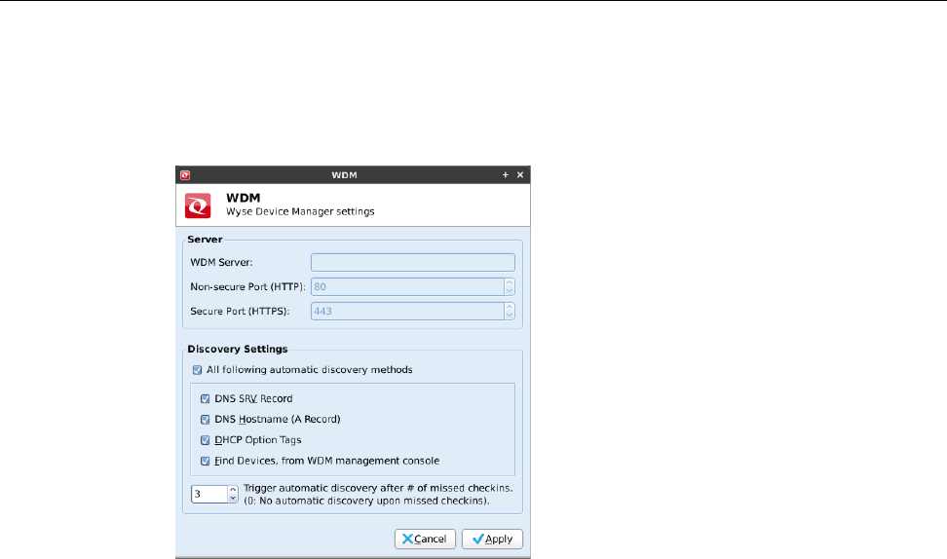Click the 'WDM Server:' label
947x559 pixels.
222,263
